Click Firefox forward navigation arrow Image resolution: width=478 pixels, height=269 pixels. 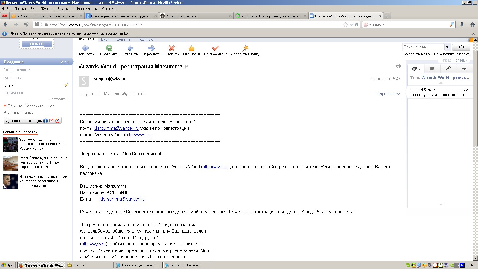pyautogui.click(x=16, y=25)
